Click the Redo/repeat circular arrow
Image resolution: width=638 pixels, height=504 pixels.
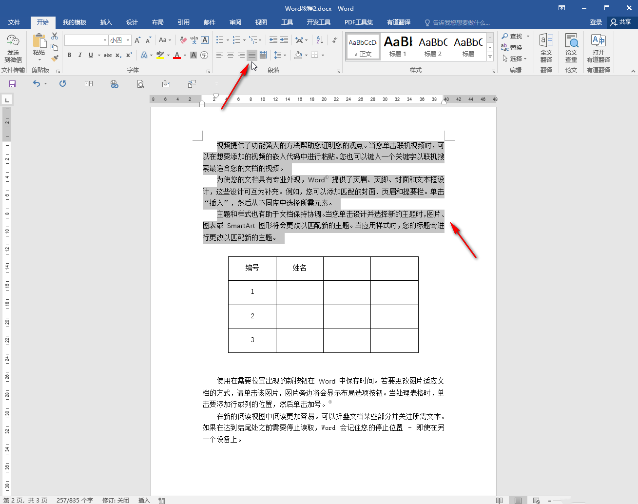(62, 84)
